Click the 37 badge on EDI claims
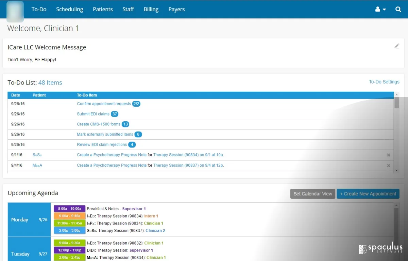This screenshot has height=261, width=408. click(x=115, y=114)
